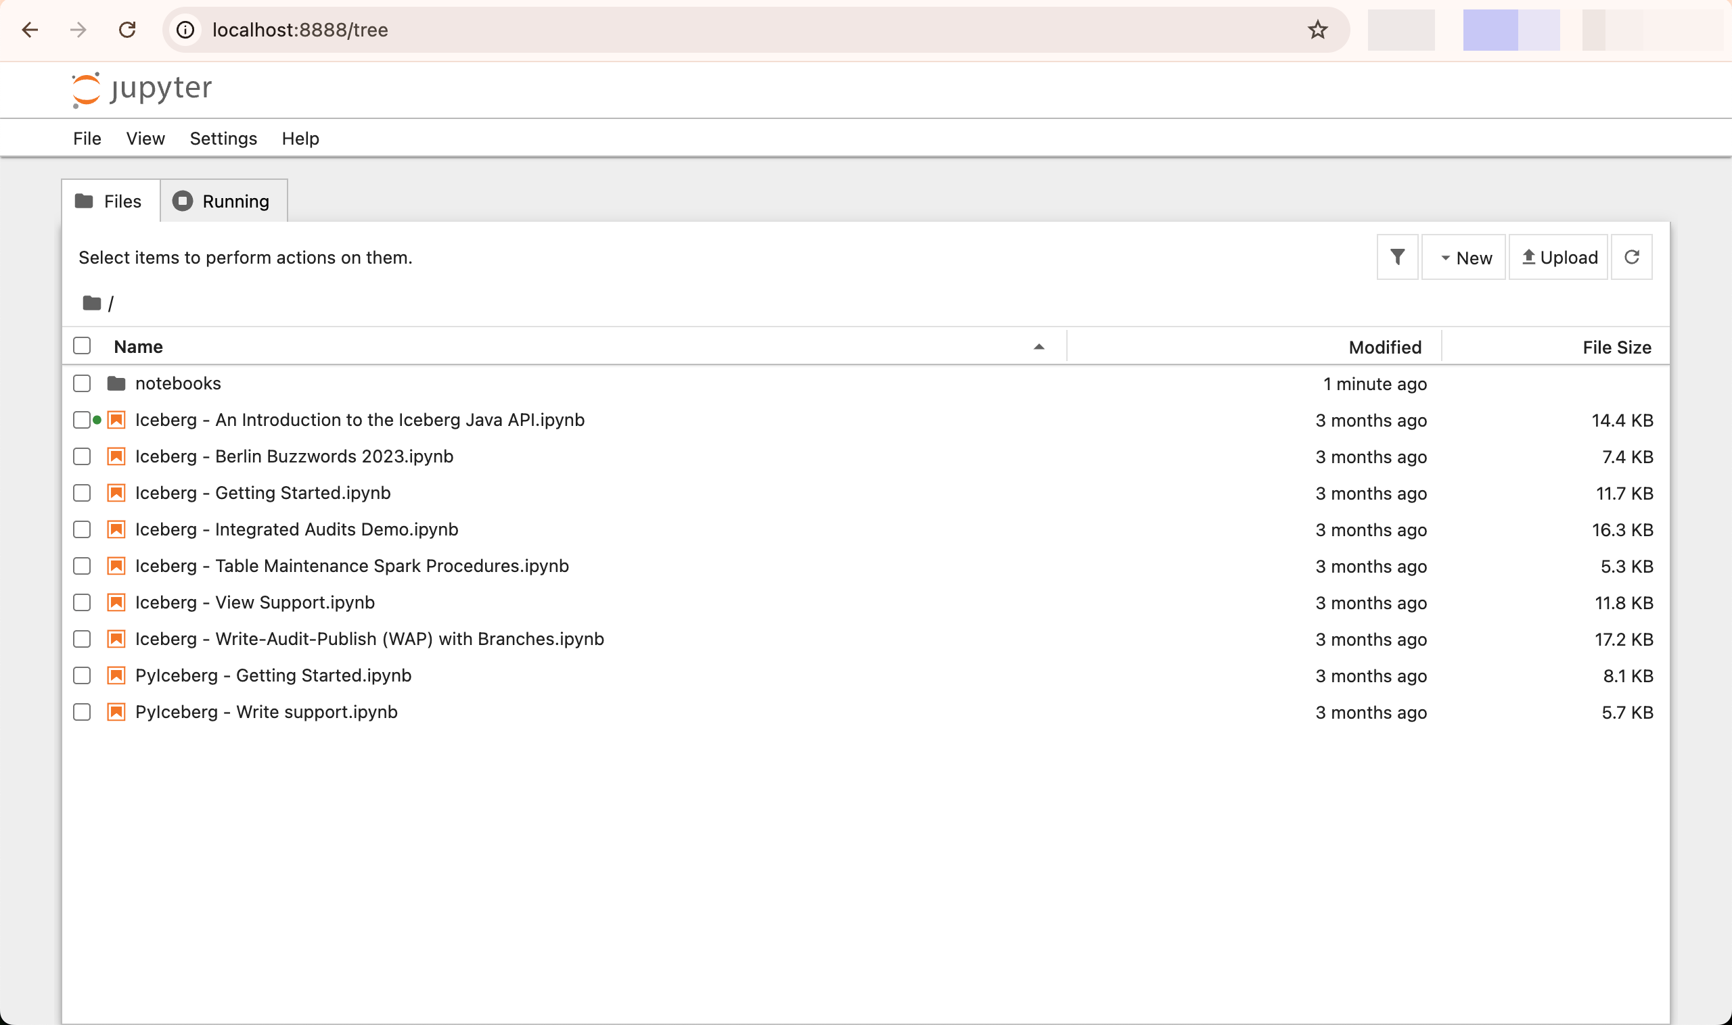Open the Help menu
The height and width of the screenshot is (1025, 1732).
[300, 139]
